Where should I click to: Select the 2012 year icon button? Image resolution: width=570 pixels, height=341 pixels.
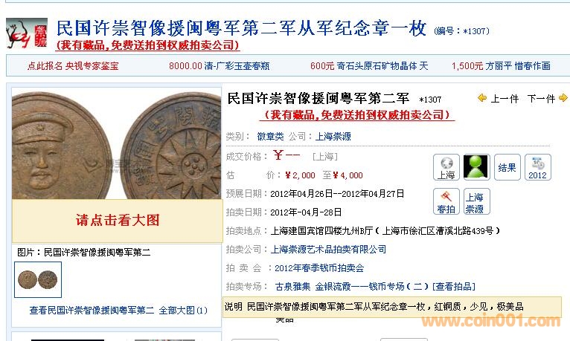click(538, 167)
